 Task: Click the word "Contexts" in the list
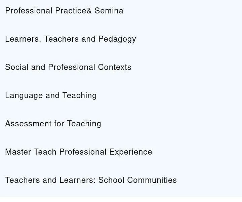tap(115, 67)
